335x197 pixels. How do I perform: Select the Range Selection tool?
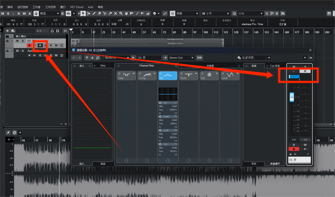[89, 13]
